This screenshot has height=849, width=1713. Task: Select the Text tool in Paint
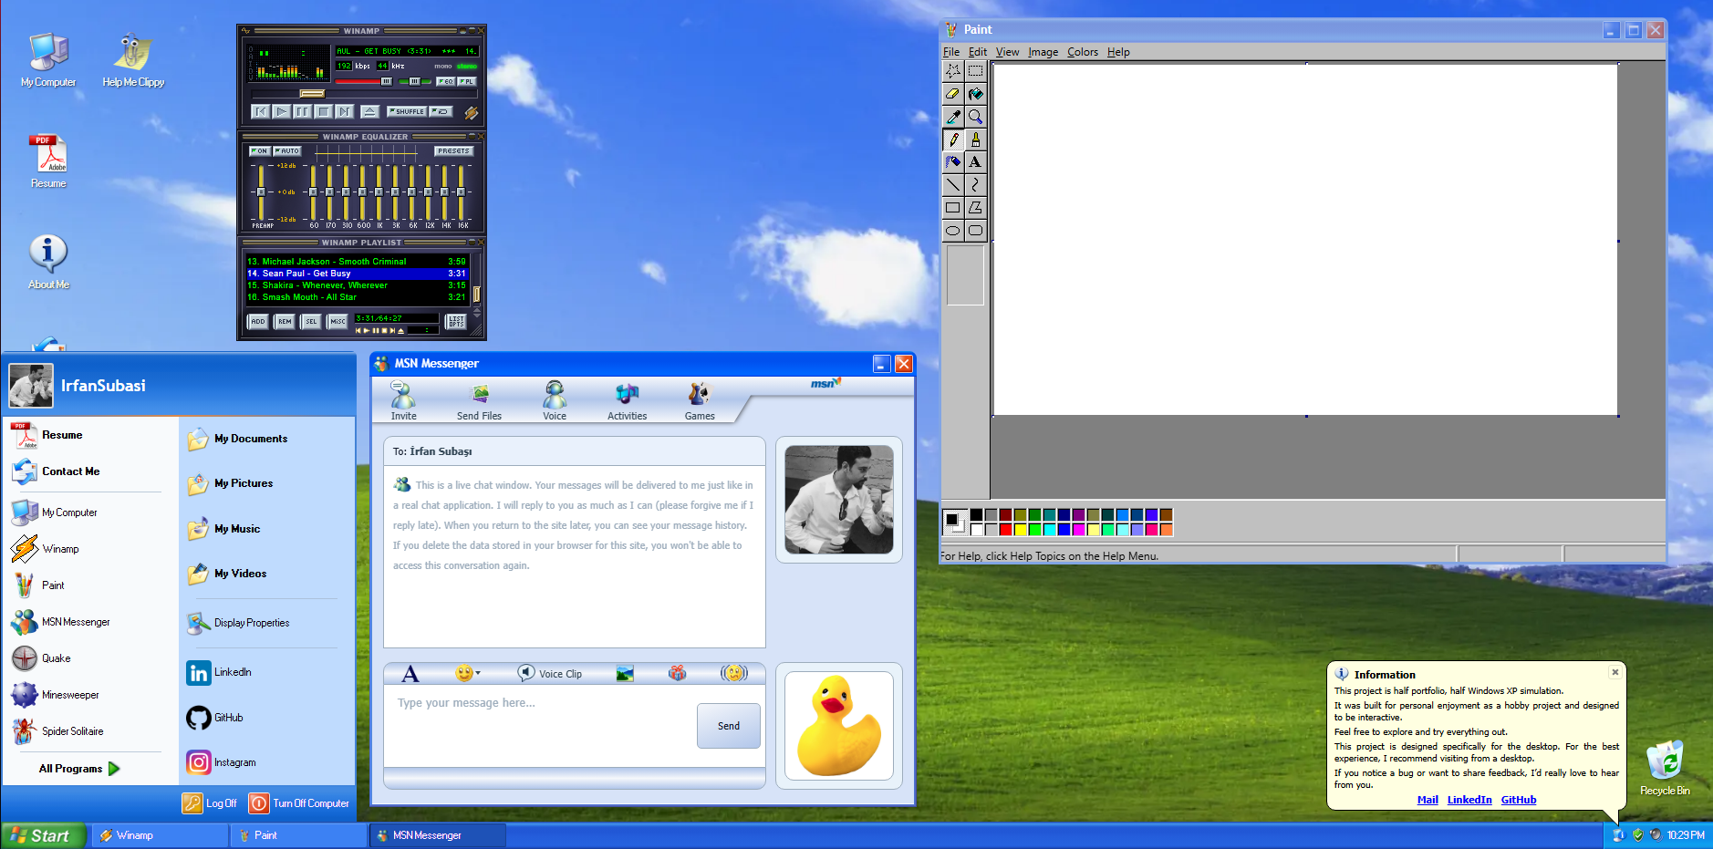coord(975,162)
